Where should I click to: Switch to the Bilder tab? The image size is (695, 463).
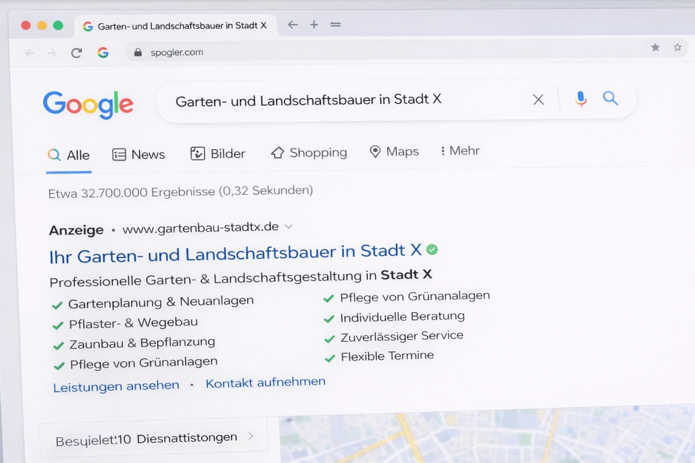[x=218, y=154]
